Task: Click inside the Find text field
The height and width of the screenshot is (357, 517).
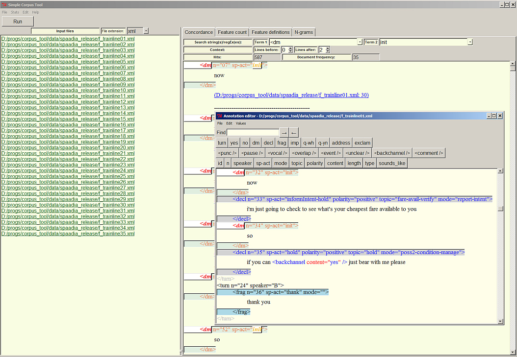Action: click(253, 133)
